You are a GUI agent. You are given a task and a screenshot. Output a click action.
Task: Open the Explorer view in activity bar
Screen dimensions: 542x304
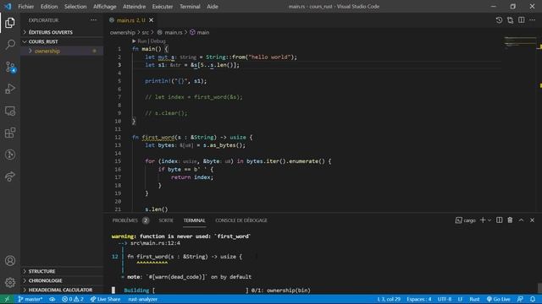10,23
